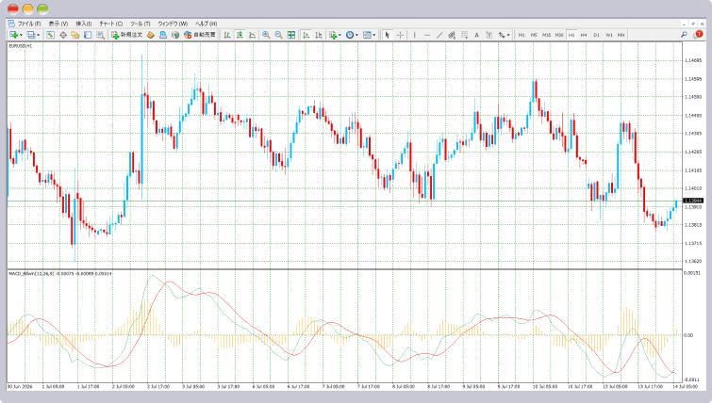
Task: Open the search magnifier icon
Action: coord(684,35)
